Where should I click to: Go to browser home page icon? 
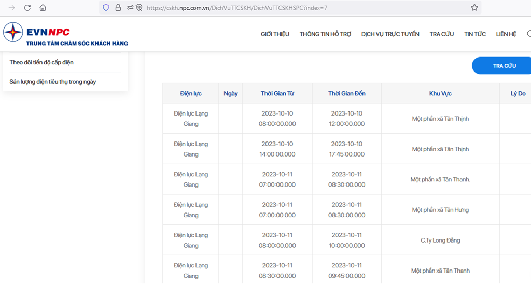[43, 8]
